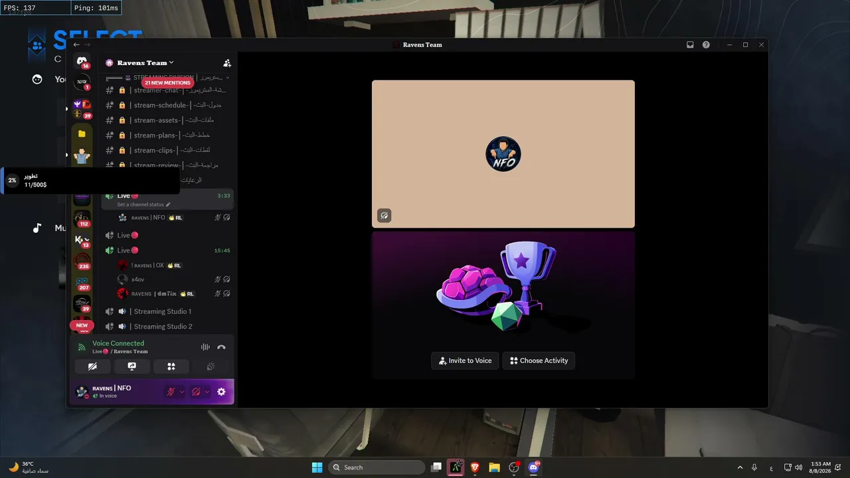Select the empty Live voice channel

coord(167,235)
